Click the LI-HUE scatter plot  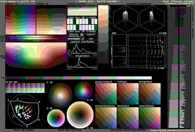[x=147, y=51]
